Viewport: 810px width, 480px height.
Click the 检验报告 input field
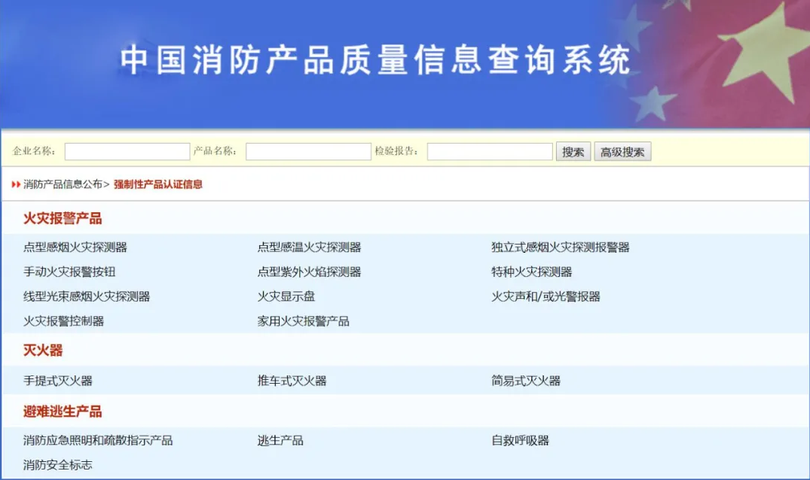tap(490, 150)
